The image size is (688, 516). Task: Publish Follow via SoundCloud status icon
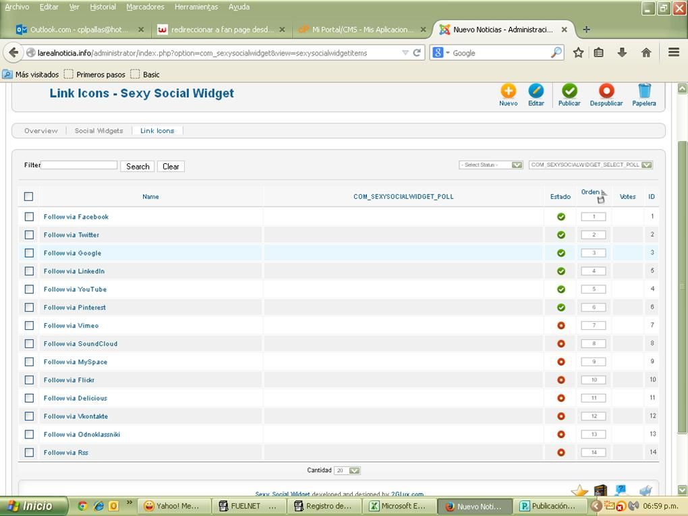point(561,343)
